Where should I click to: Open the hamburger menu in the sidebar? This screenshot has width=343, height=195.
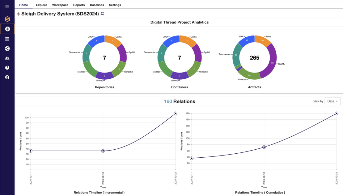(7, 6)
